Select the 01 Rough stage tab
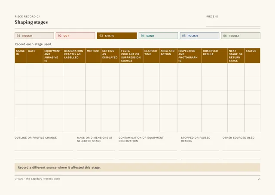 tap(34, 36)
